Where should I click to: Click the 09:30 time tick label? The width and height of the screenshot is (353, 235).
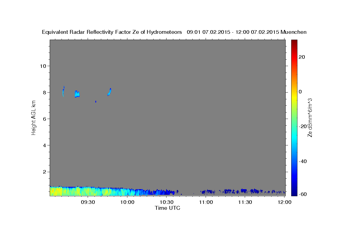(x=88, y=202)
